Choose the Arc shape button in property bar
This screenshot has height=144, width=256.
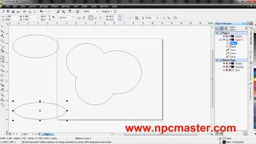point(101,18)
